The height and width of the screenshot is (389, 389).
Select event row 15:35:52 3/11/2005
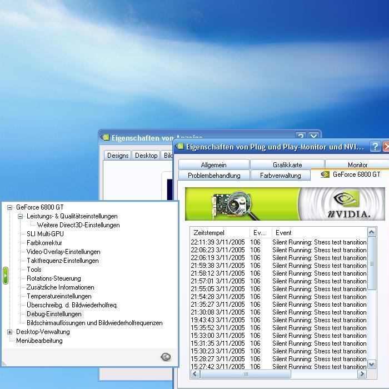(x=278, y=328)
